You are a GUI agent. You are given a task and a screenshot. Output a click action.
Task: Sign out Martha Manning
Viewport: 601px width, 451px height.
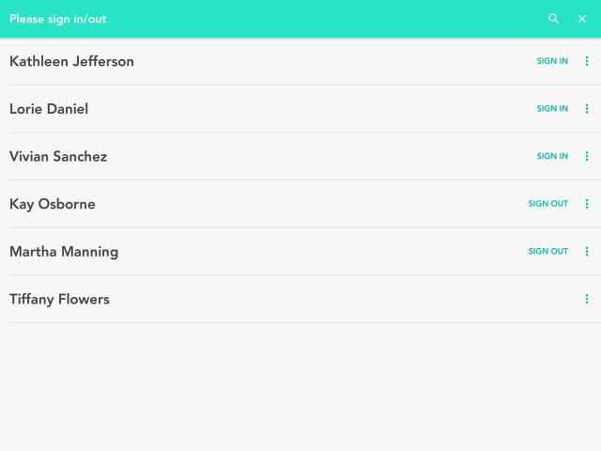(x=547, y=251)
